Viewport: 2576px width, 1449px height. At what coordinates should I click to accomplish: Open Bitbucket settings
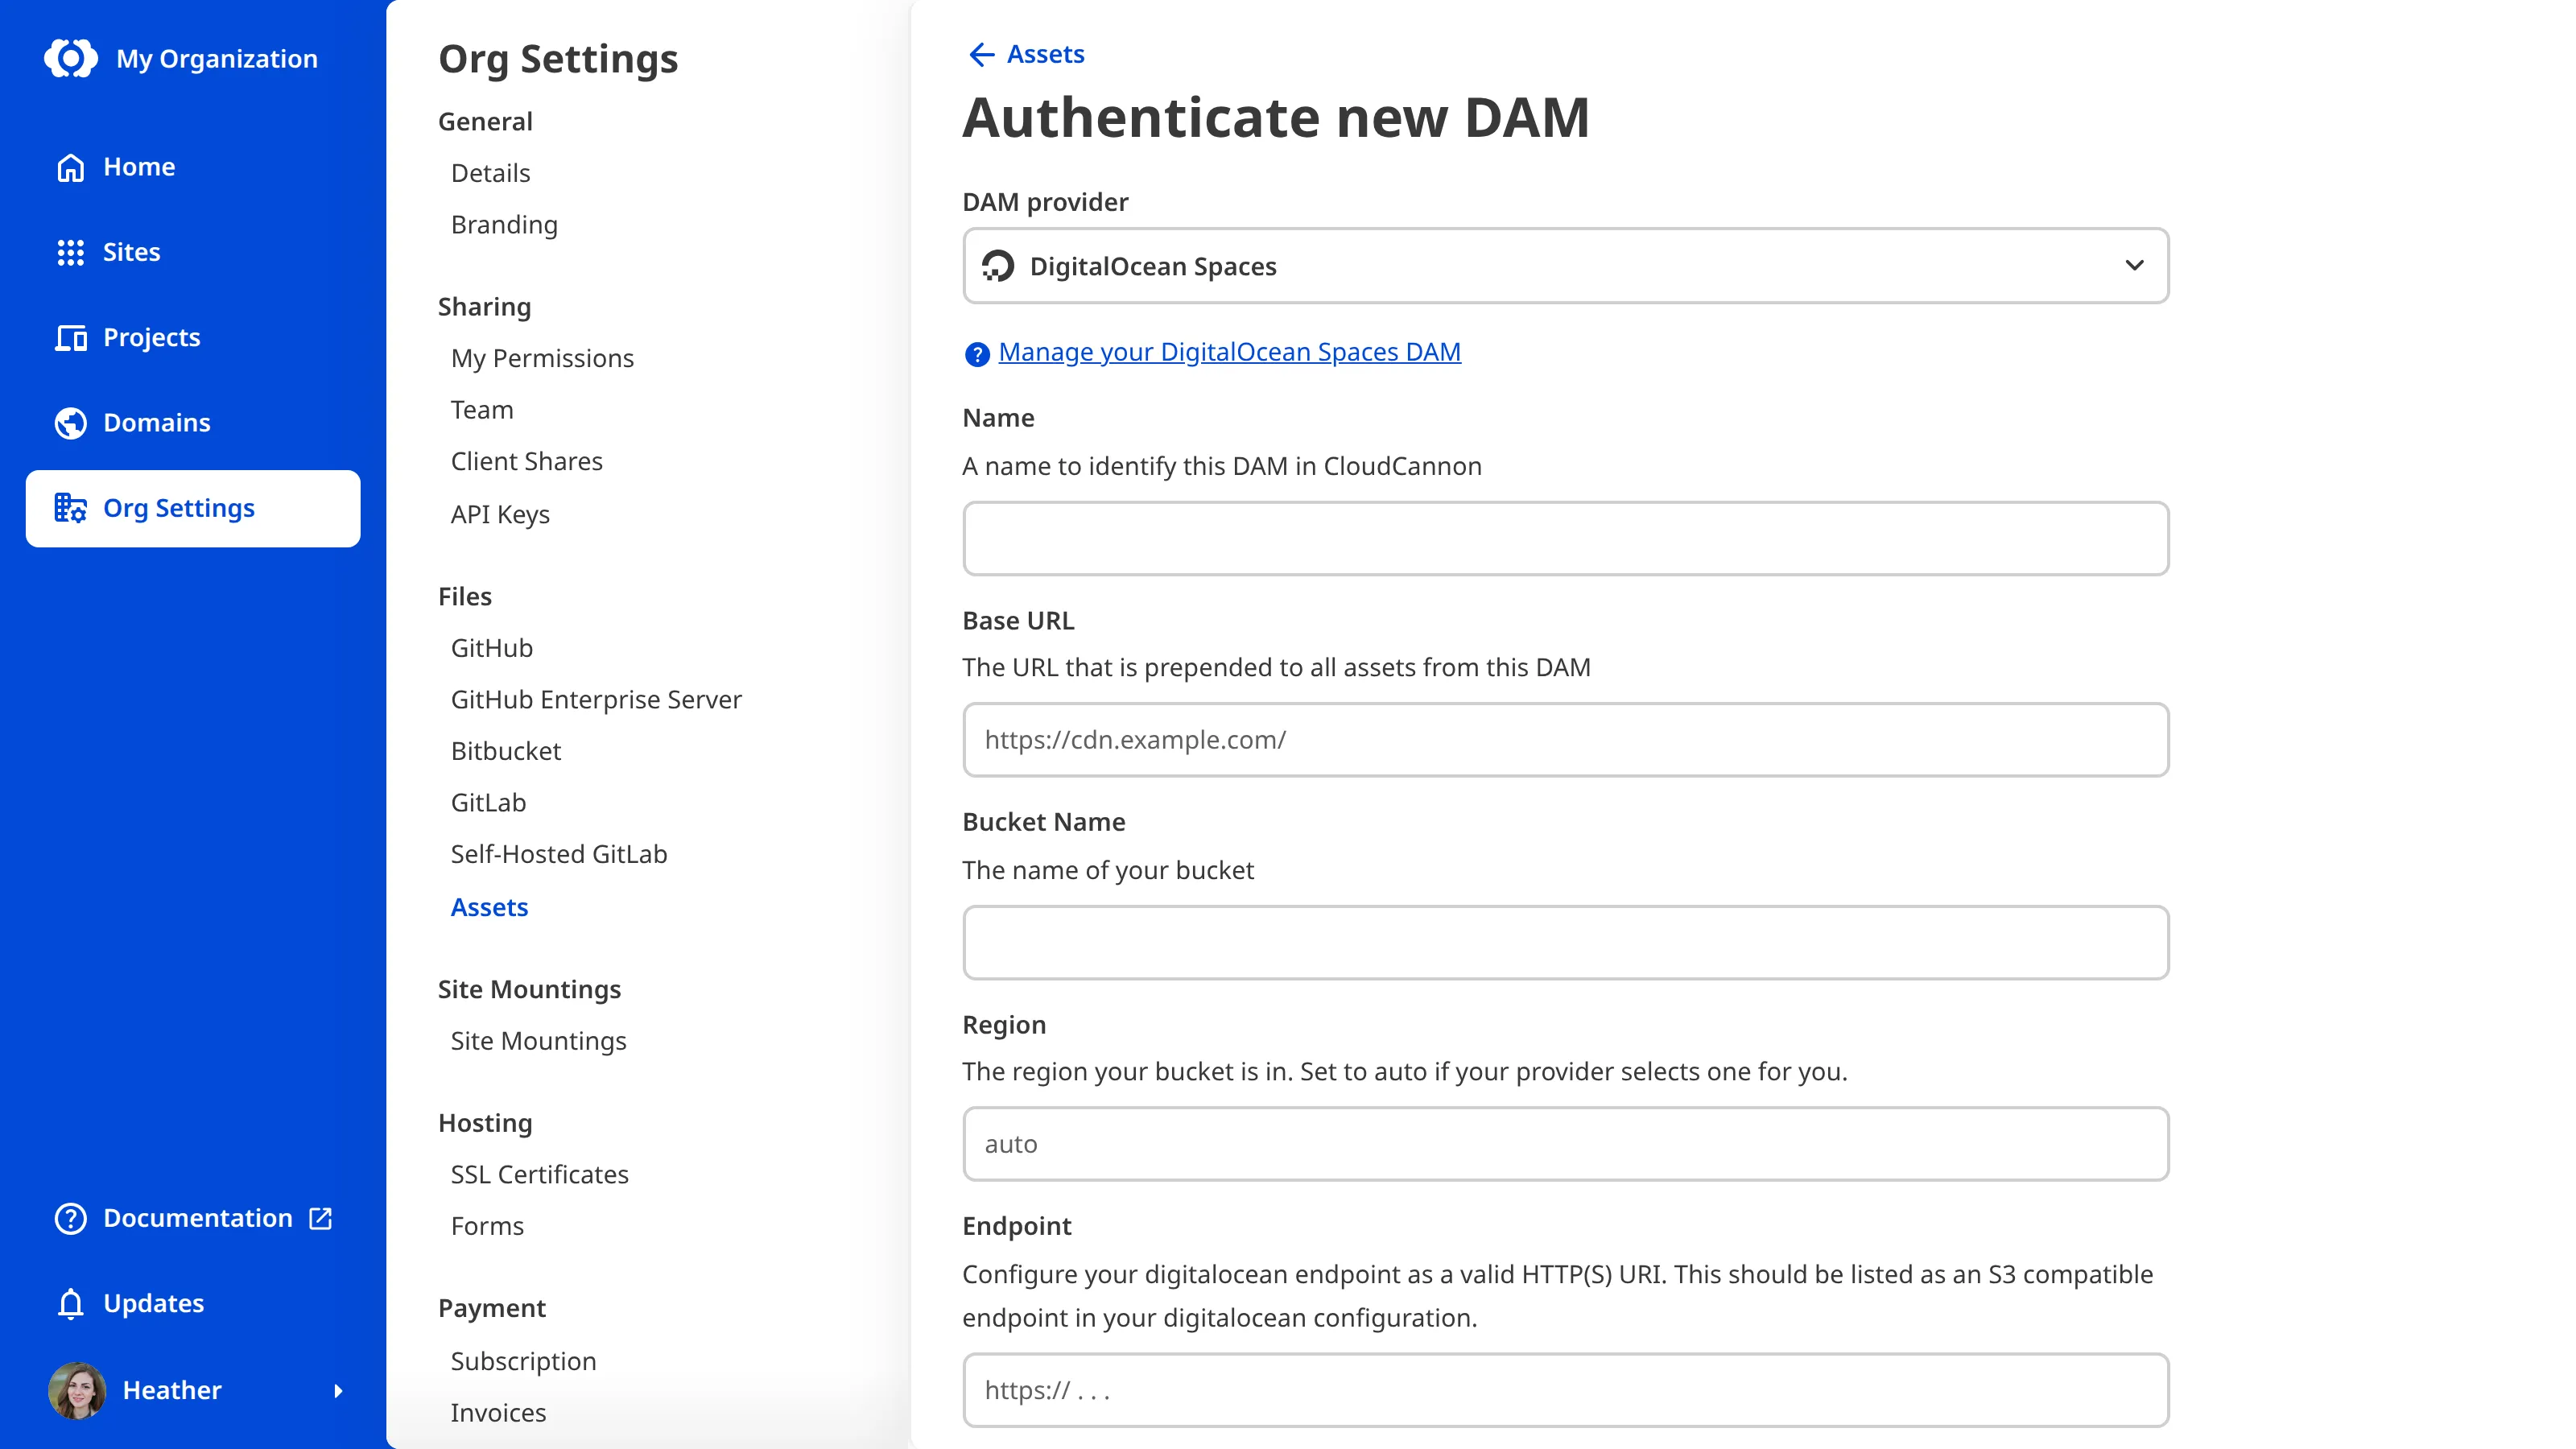(x=506, y=751)
